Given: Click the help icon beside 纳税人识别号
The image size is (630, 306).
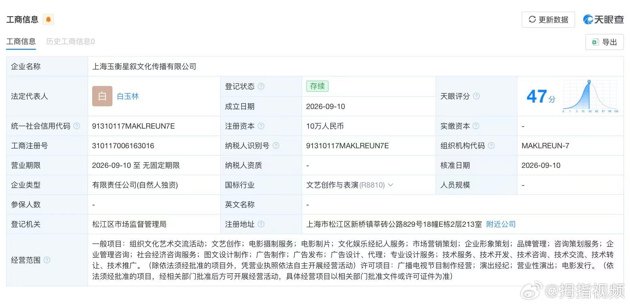Looking at the screenshot, I should (x=276, y=146).
